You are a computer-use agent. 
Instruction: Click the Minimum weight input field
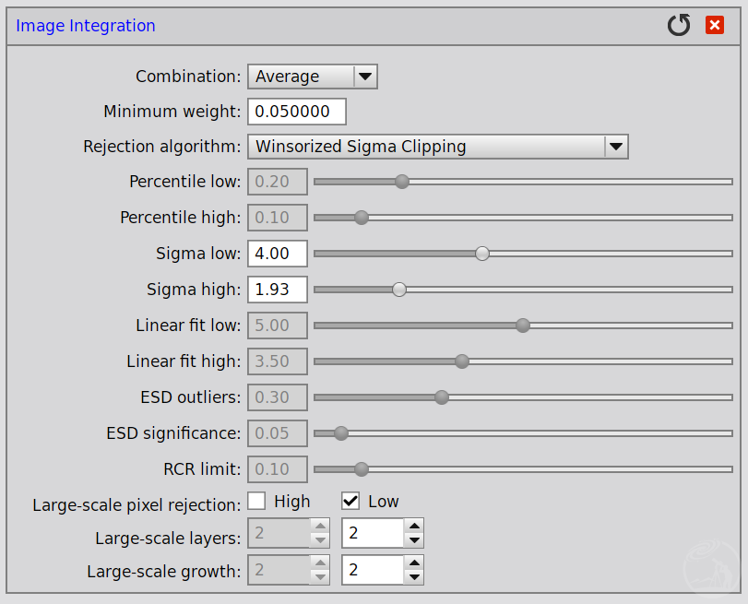tap(296, 112)
